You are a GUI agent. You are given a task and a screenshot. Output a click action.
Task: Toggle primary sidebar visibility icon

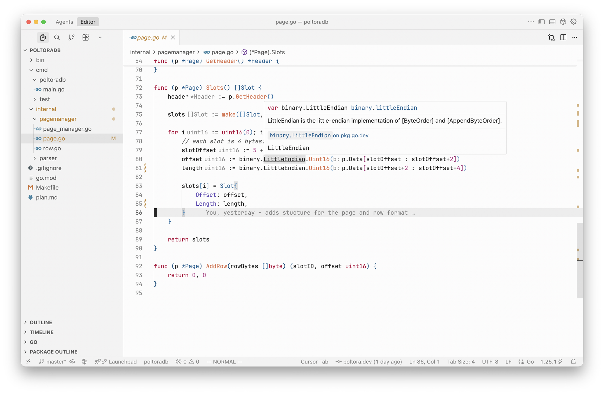pyautogui.click(x=541, y=22)
